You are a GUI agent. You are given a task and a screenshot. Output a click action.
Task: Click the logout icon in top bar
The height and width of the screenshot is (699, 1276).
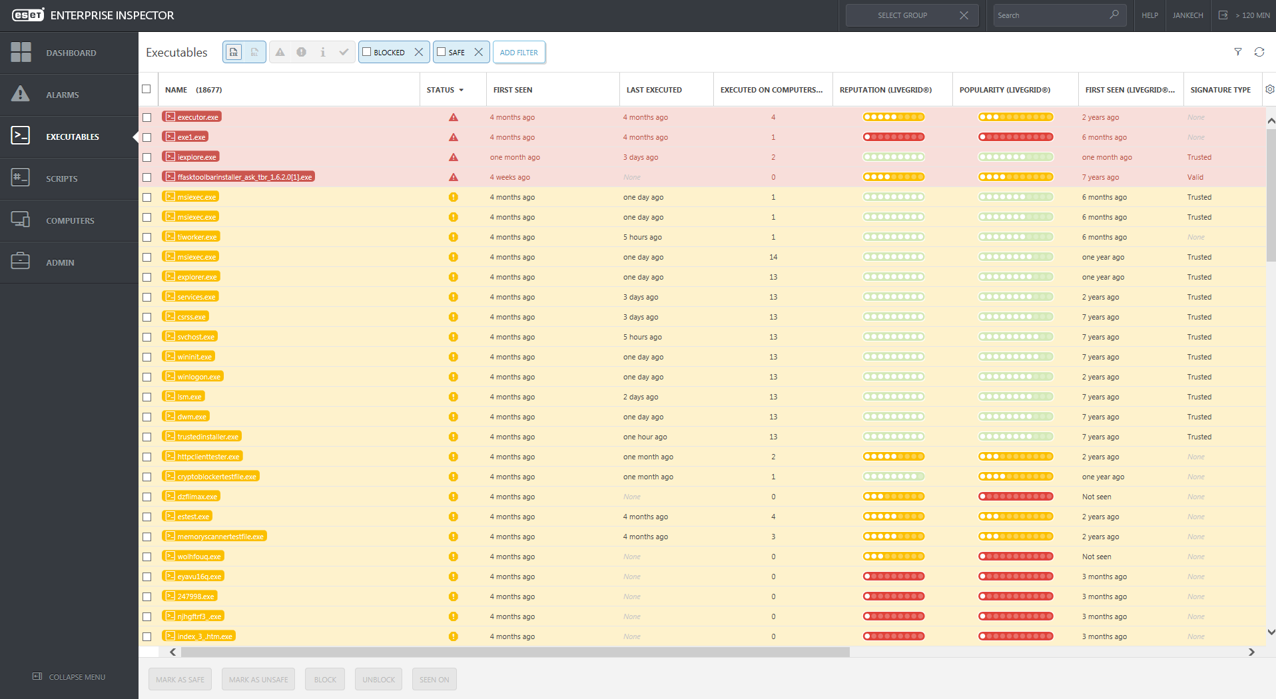click(x=1223, y=15)
